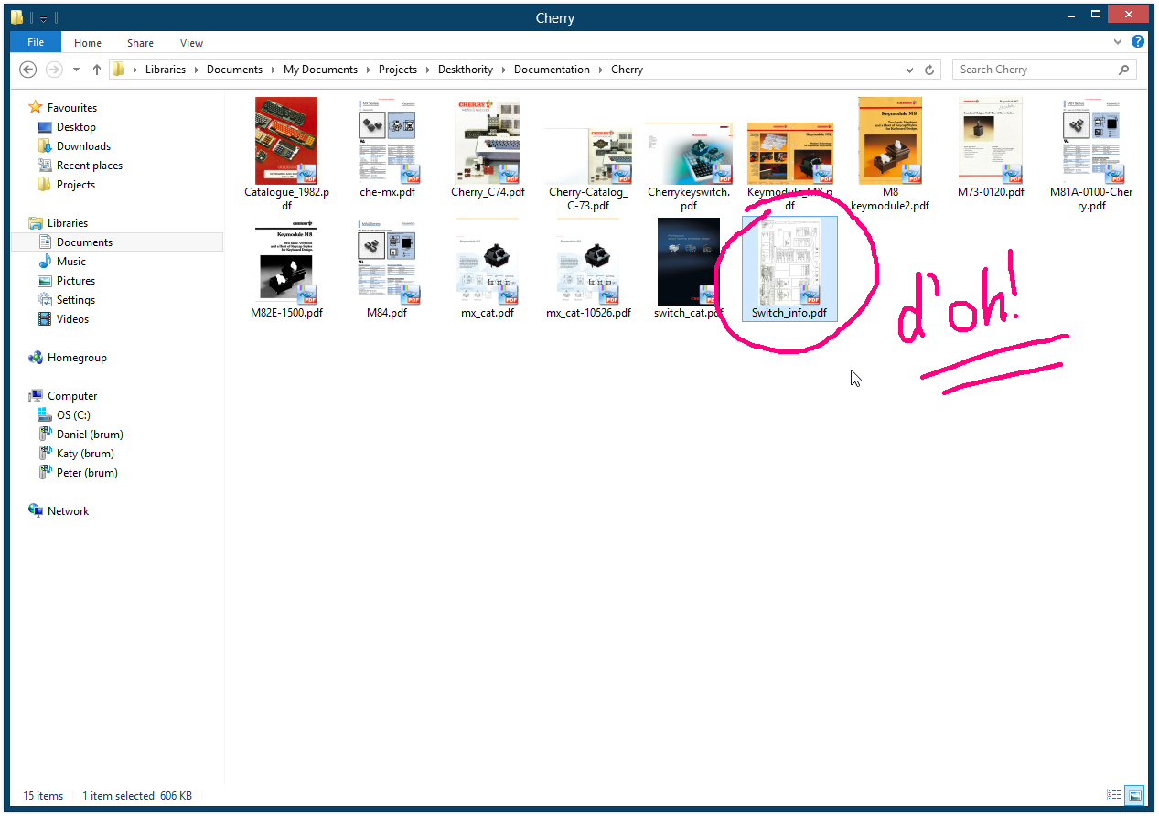
Task: Open the address bar history dropdown
Action: (x=909, y=70)
